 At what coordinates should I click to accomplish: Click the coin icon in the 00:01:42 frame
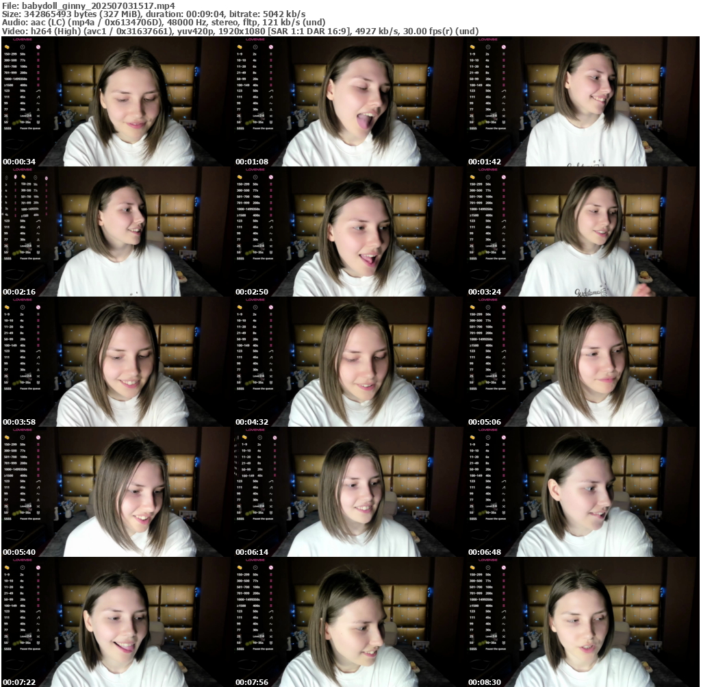pos(472,47)
